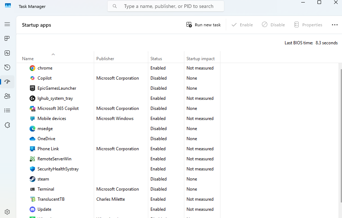Open the App history page icon
Viewport: 342px width, 218px height.
point(7,67)
